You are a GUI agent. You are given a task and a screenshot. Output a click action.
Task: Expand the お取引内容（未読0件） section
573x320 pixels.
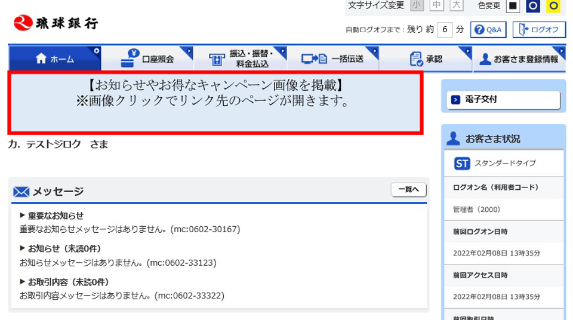coord(64,282)
